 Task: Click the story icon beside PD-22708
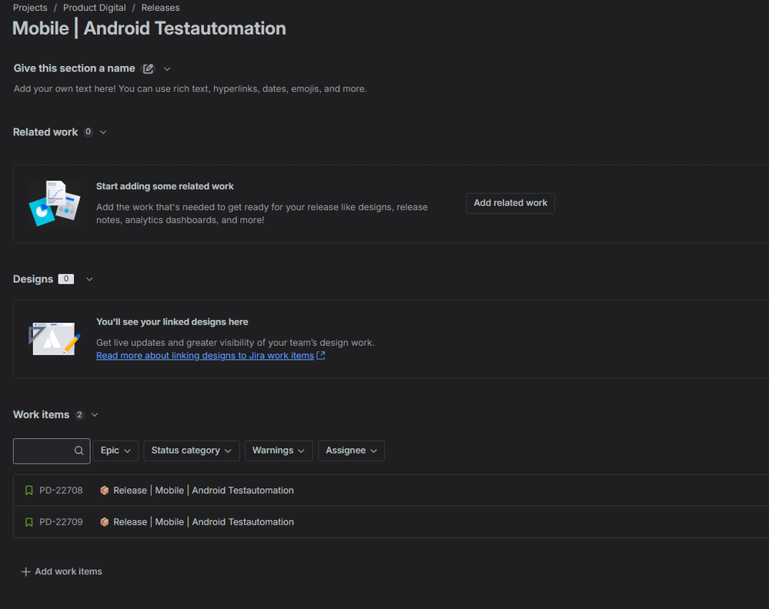(29, 491)
